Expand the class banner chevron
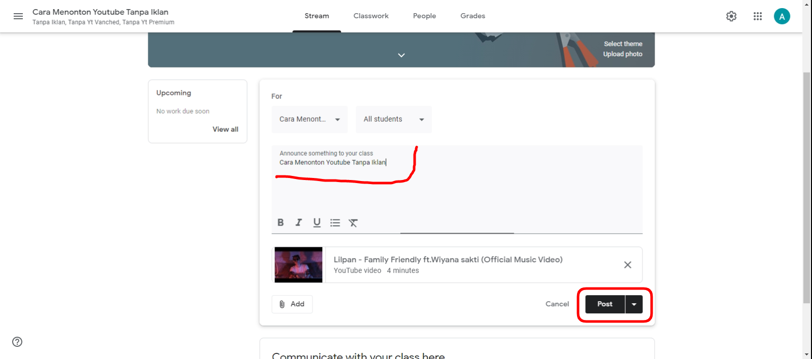 click(401, 55)
